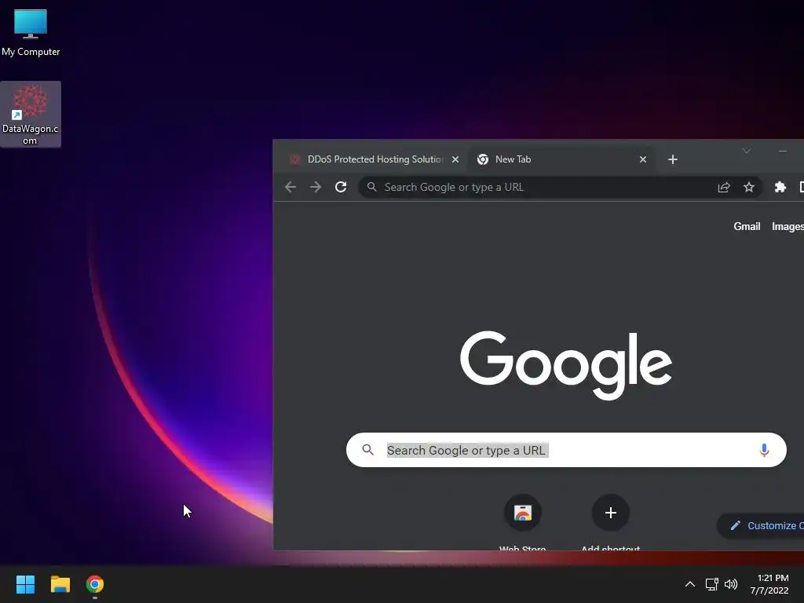Close the New Tab tab

tap(642, 159)
